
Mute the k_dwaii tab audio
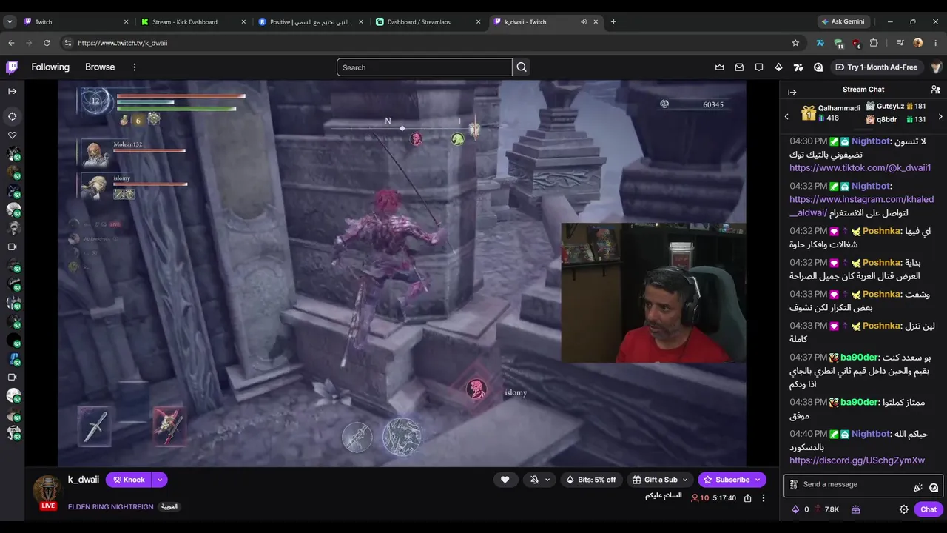coord(584,21)
